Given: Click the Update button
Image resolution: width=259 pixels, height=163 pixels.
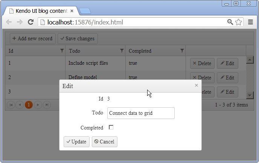Looking at the screenshot, I should coord(76,142).
